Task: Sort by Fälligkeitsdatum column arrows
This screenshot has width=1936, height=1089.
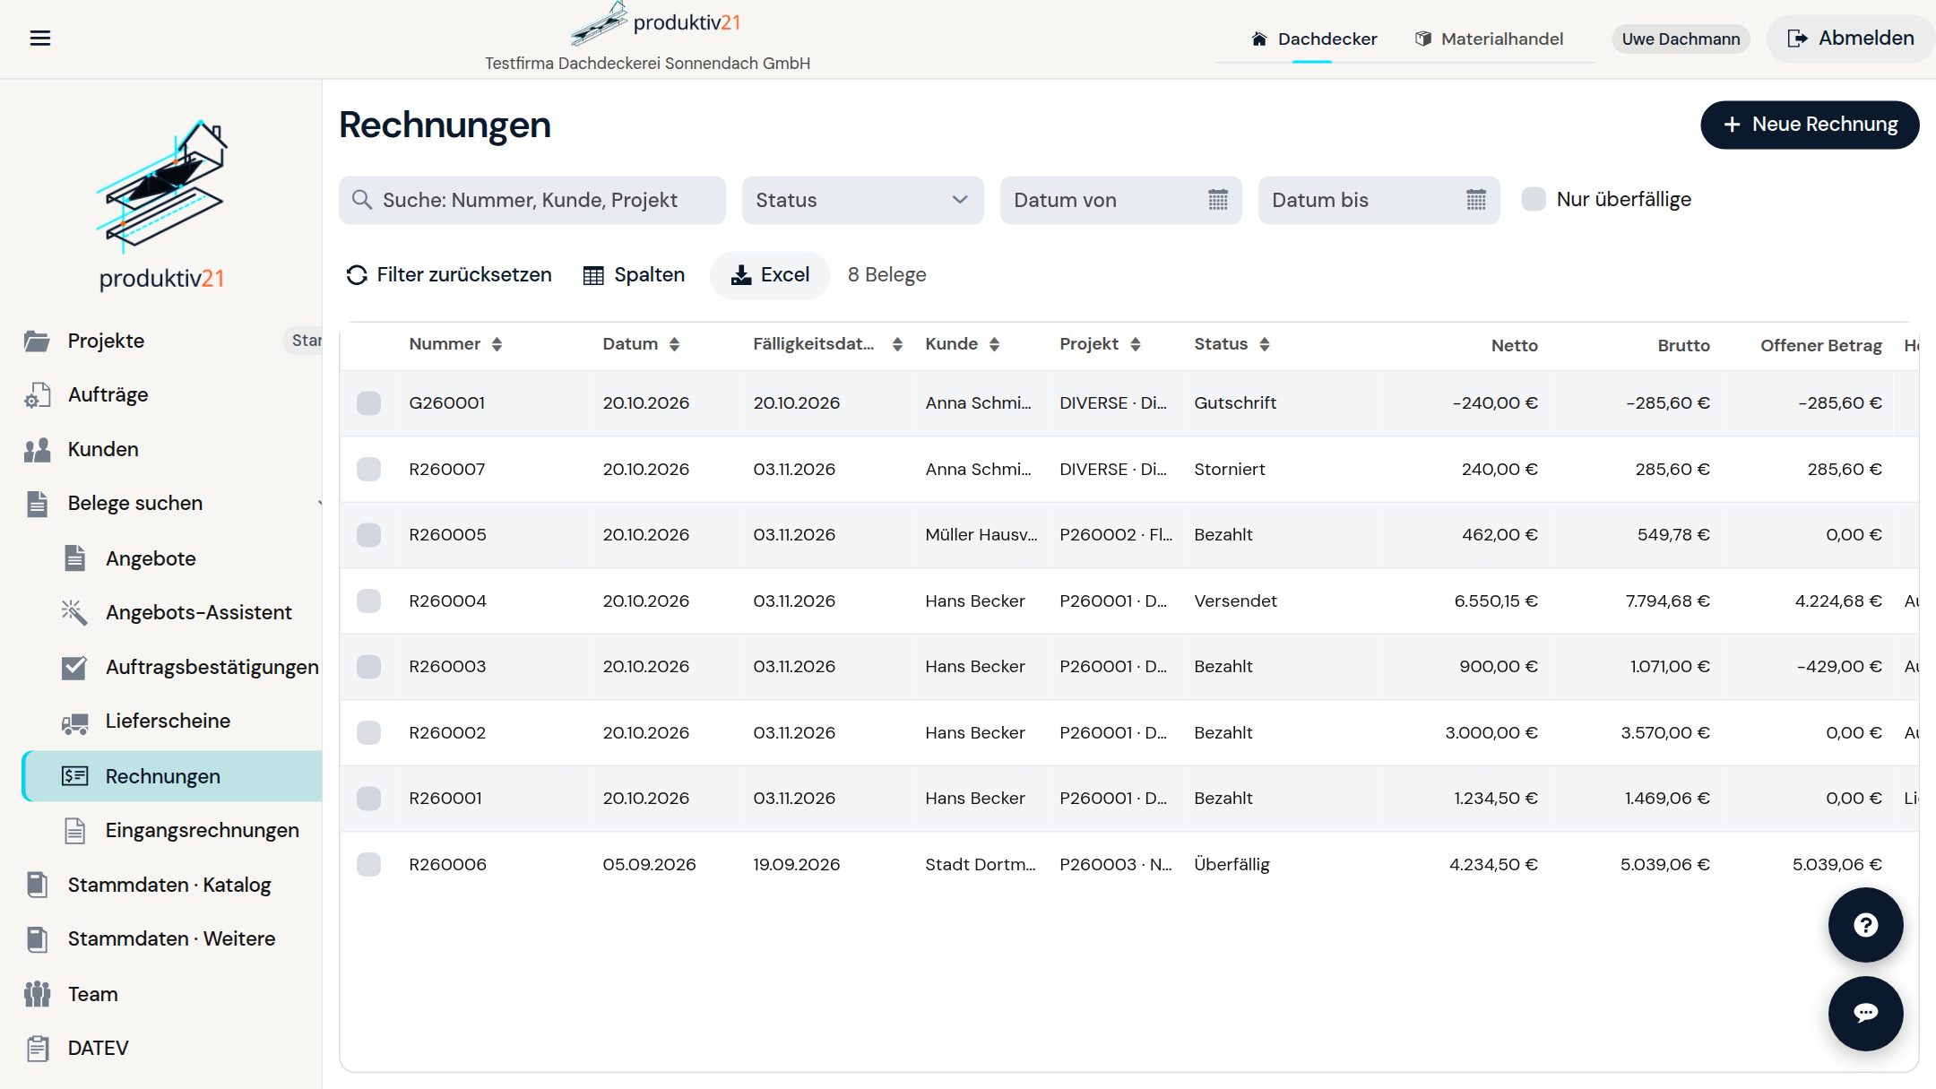Action: coord(897,344)
